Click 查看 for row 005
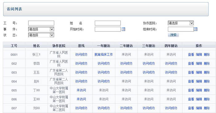 pos(191,90)
